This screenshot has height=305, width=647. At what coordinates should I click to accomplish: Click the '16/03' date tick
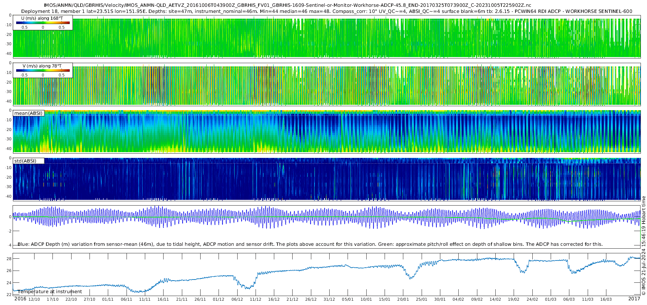tap(606, 299)
